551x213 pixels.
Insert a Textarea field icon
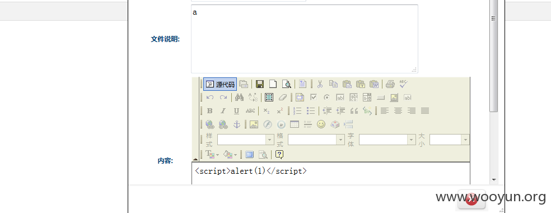click(354, 98)
